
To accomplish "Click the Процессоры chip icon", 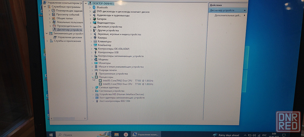I will (x=97, y=77).
